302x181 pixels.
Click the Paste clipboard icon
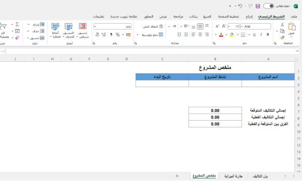pyautogui.click(x=292, y=27)
